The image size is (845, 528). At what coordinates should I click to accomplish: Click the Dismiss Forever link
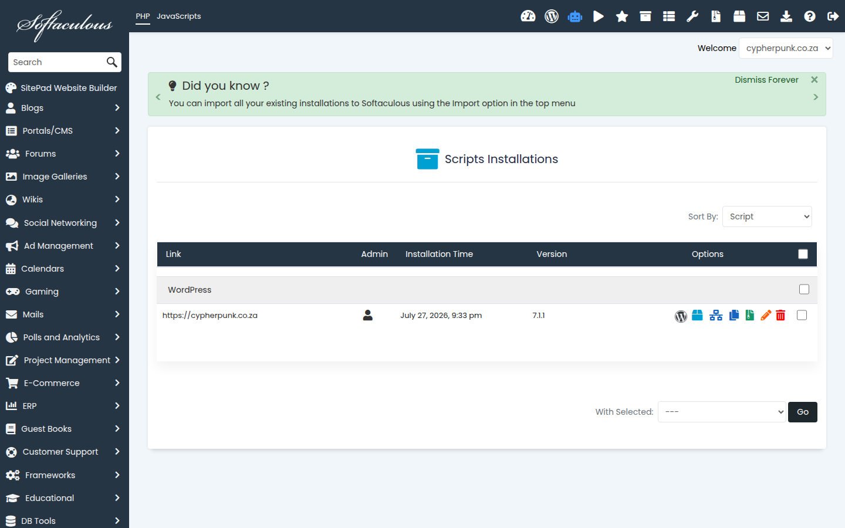coord(766,80)
